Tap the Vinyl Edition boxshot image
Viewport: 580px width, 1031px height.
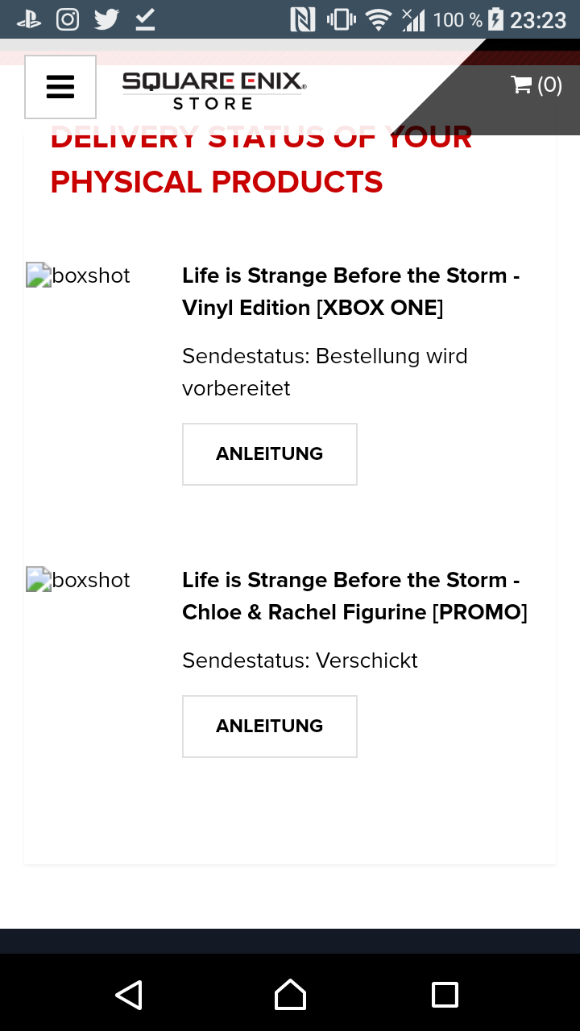pos(78,275)
